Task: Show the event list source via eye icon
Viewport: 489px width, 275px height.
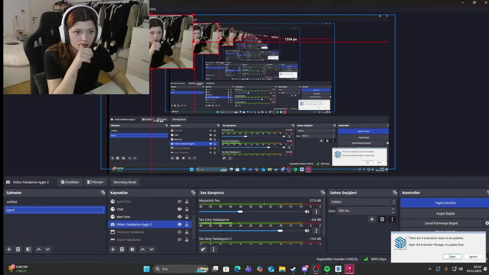Action: tap(180, 201)
